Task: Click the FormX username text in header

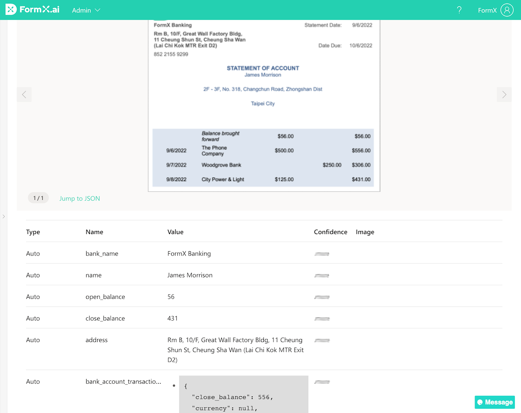Action: pyautogui.click(x=487, y=10)
